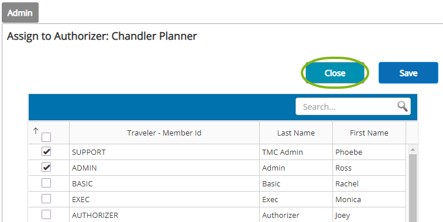Screen dimensions: 443x222
Task: Click the vertical scrollbar thumb
Action: coord(413,188)
